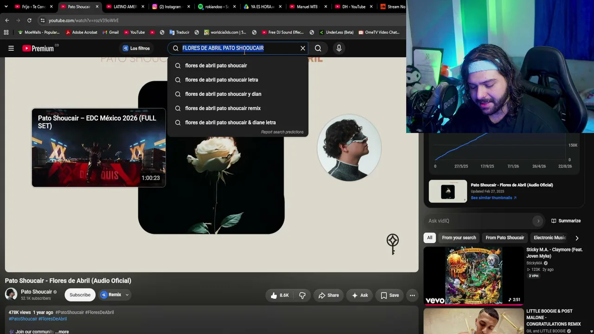The width and height of the screenshot is (594, 334).
Task: Expand the Remix dropdown arrow
Action: (x=127, y=295)
